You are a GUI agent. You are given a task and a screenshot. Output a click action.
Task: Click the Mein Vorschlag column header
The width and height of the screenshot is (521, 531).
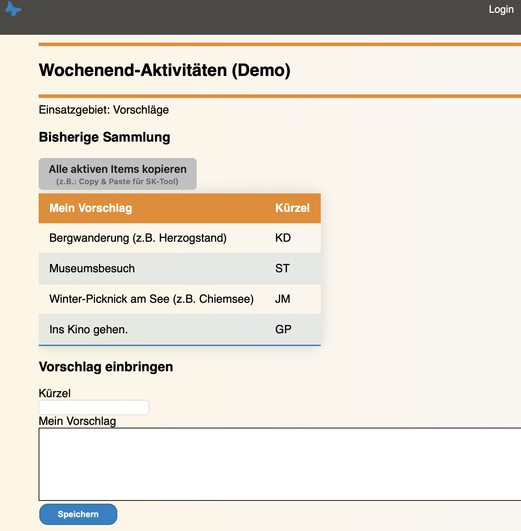(x=90, y=208)
